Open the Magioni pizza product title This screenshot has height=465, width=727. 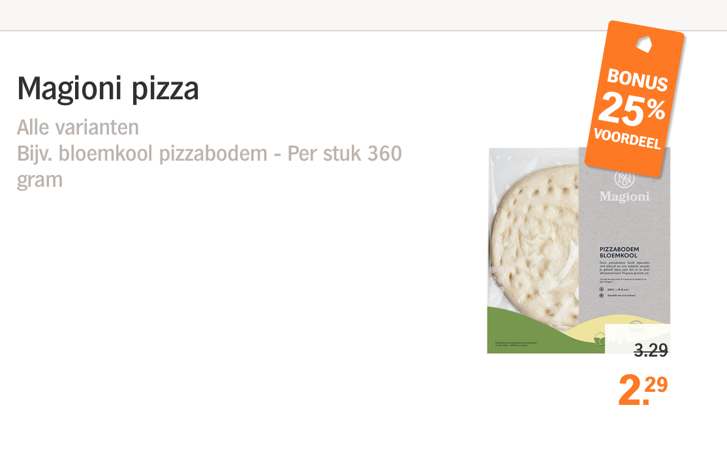tap(108, 88)
